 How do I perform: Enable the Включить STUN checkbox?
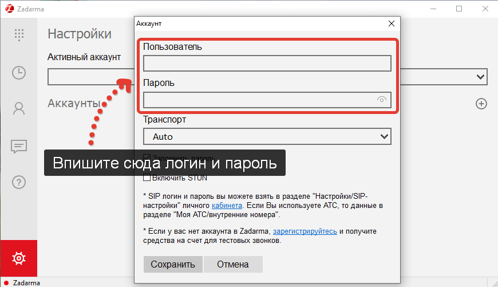click(x=147, y=178)
